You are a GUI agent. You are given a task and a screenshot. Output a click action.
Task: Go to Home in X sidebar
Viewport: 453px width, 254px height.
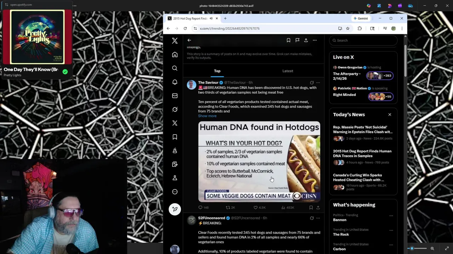click(175, 55)
